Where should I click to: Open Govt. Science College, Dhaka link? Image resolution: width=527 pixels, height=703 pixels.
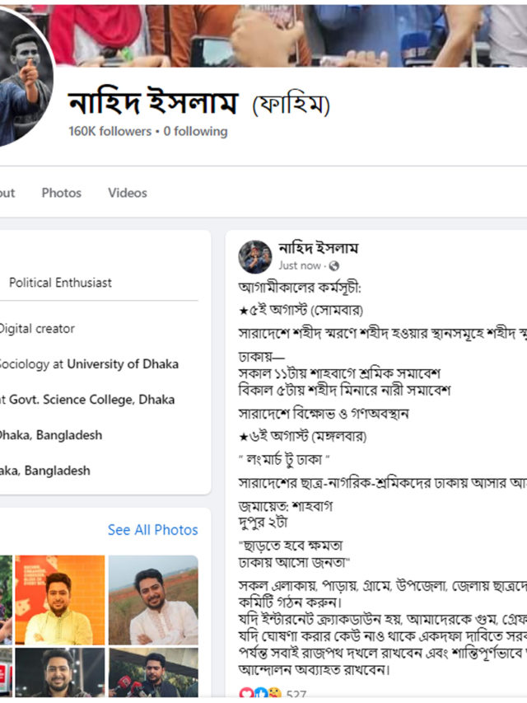point(92,399)
